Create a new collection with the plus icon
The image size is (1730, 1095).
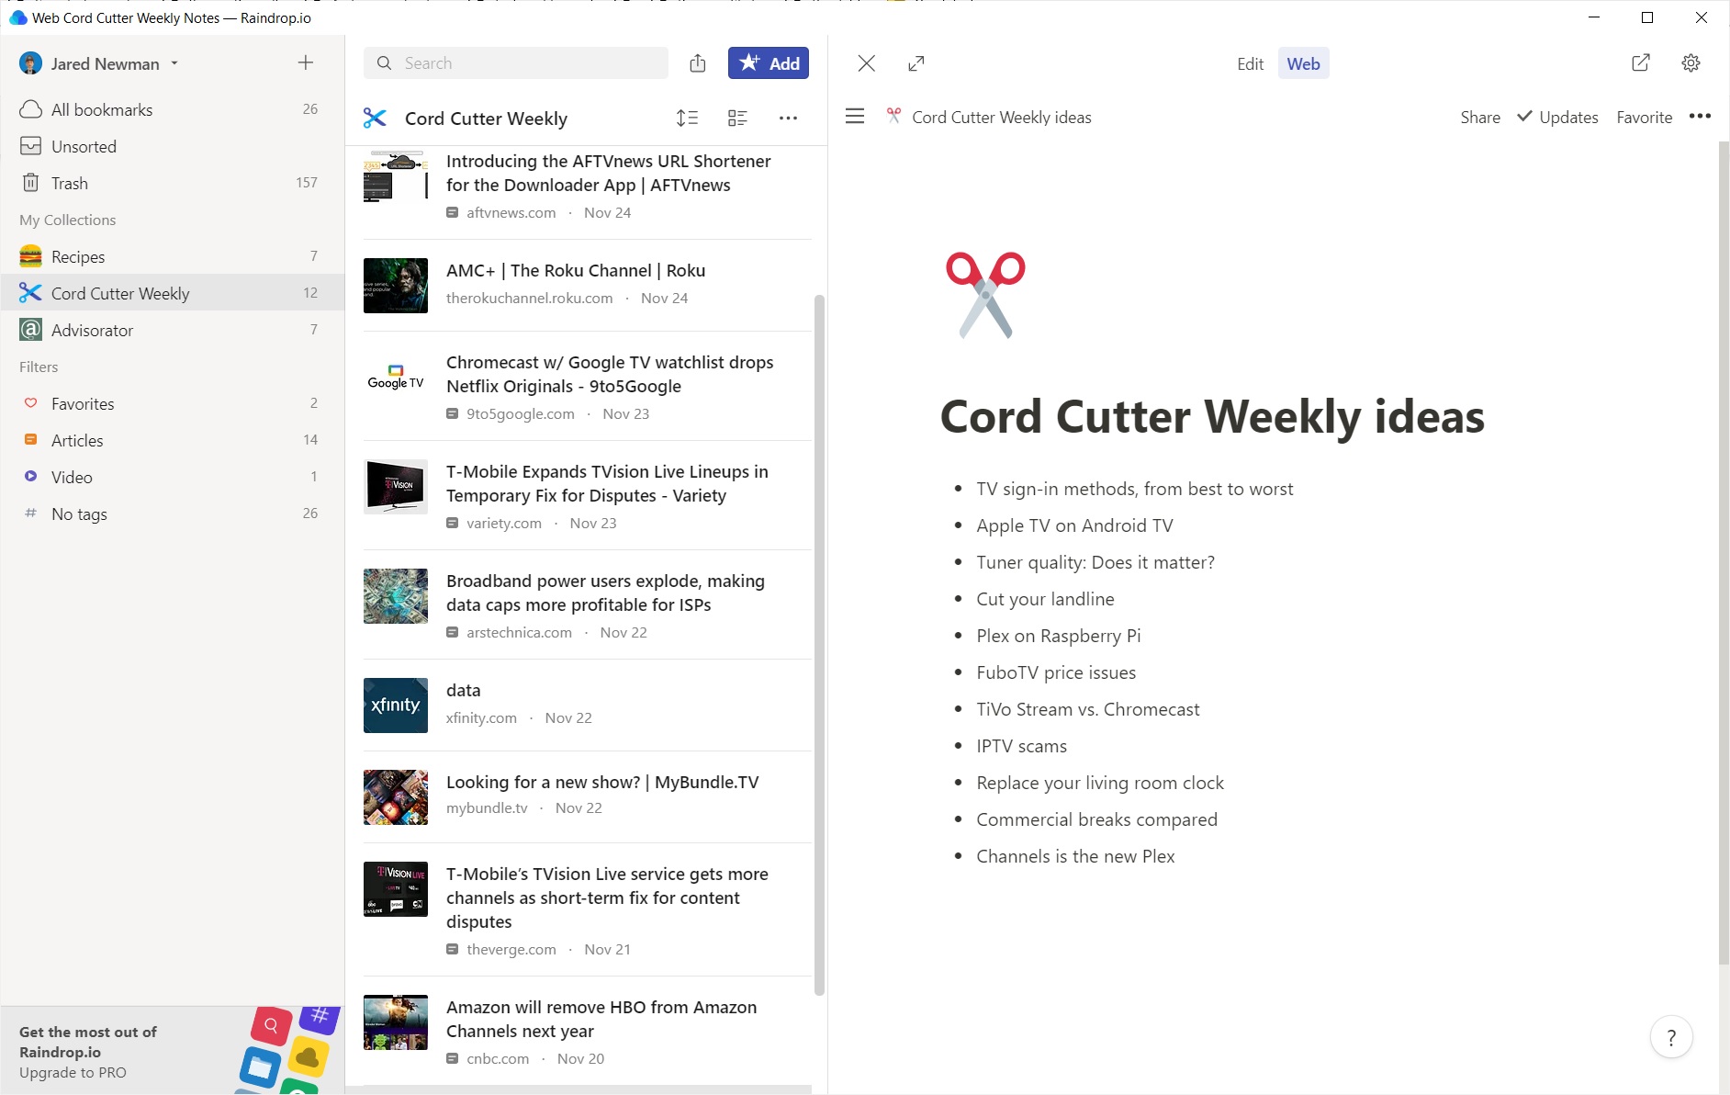tap(305, 62)
